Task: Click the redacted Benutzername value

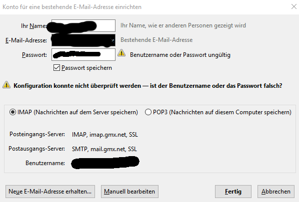Action: (105, 163)
